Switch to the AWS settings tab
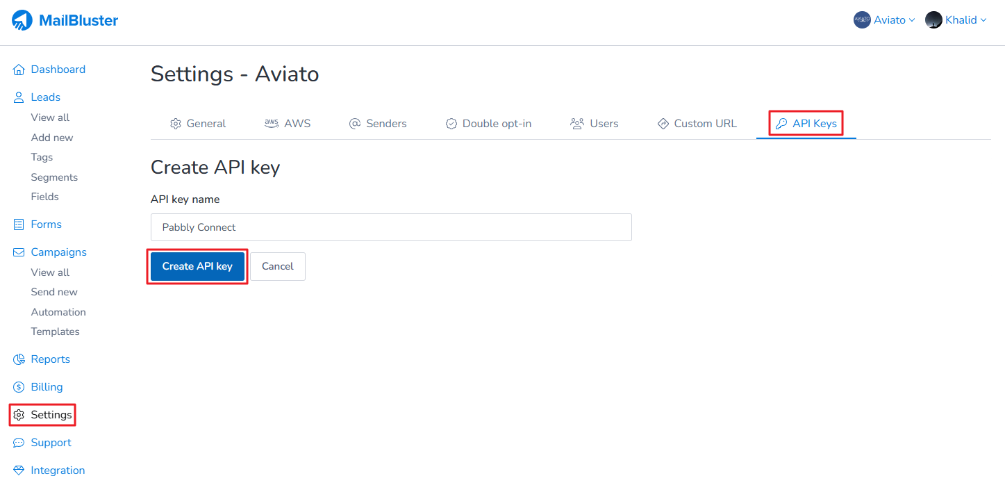1005x499 pixels. [x=288, y=124]
